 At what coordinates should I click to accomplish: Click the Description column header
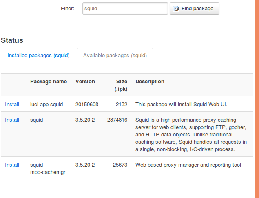(150, 82)
